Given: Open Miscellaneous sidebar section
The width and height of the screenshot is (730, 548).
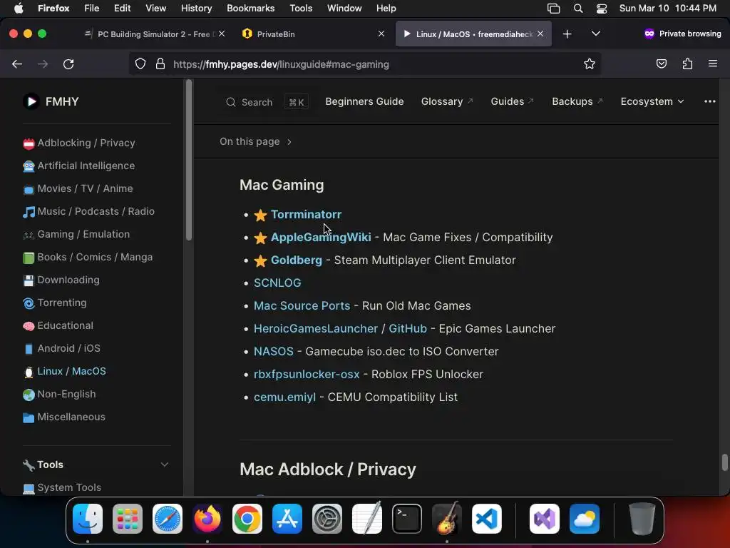Looking at the screenshot, I should point(63,417).
